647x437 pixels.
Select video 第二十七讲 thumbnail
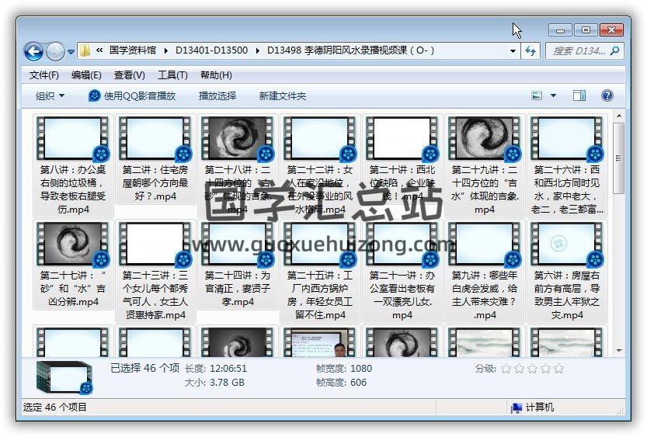[73, 245]
